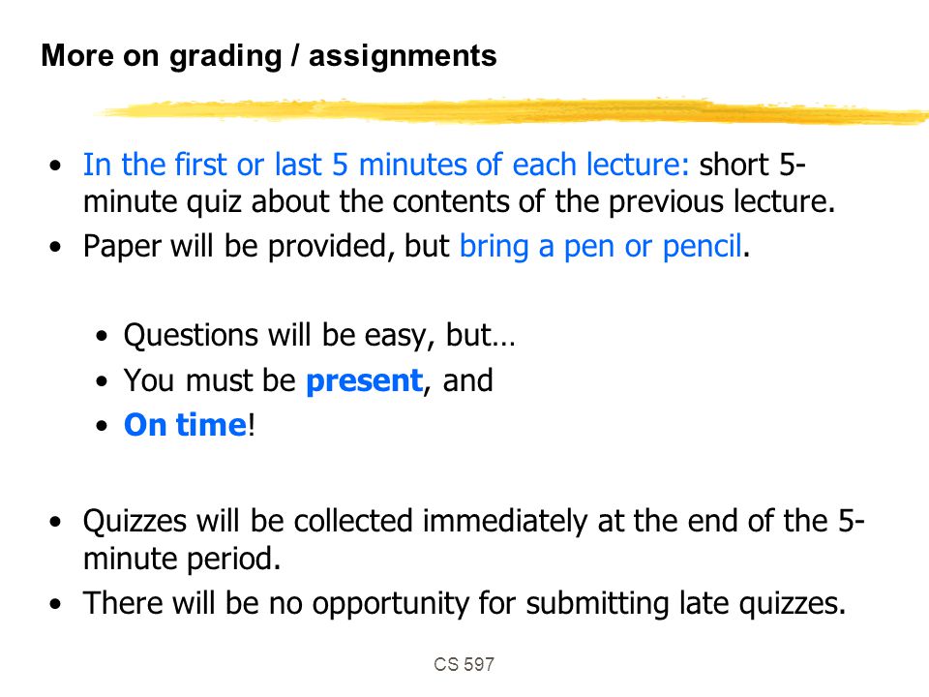Click the text 'Paper will be provided, but'
Screen dimensions: 929x697
[x=266, y=246]
